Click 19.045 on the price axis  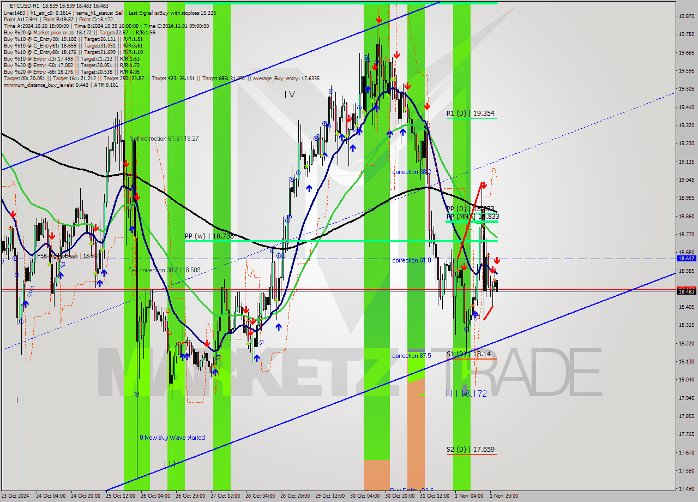[685, 180]
